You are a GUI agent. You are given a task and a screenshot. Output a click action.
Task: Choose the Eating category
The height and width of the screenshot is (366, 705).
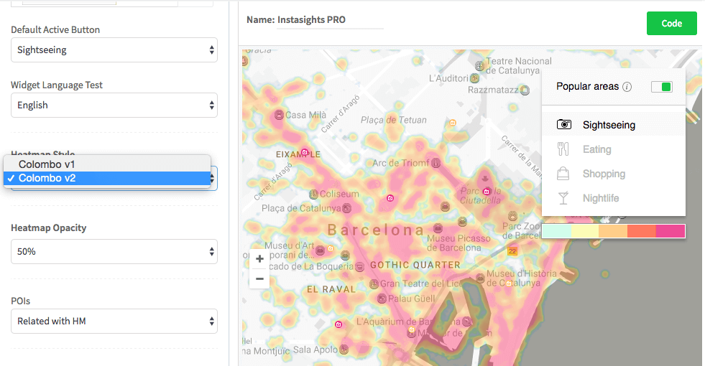click(596, 149)
